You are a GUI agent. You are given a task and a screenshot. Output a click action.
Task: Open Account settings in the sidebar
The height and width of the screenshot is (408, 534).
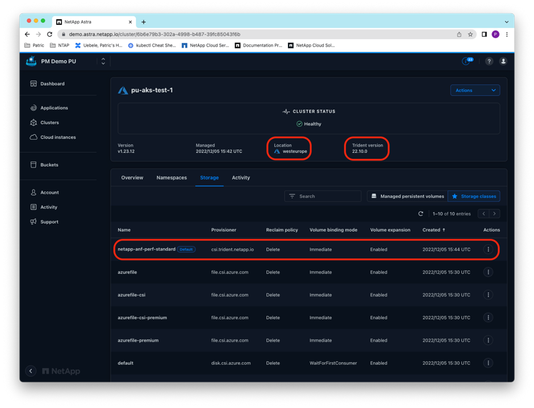(x=45, y=193)
